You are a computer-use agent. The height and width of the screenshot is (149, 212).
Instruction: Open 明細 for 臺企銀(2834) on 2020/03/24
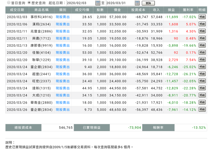(x=202, y=67)
